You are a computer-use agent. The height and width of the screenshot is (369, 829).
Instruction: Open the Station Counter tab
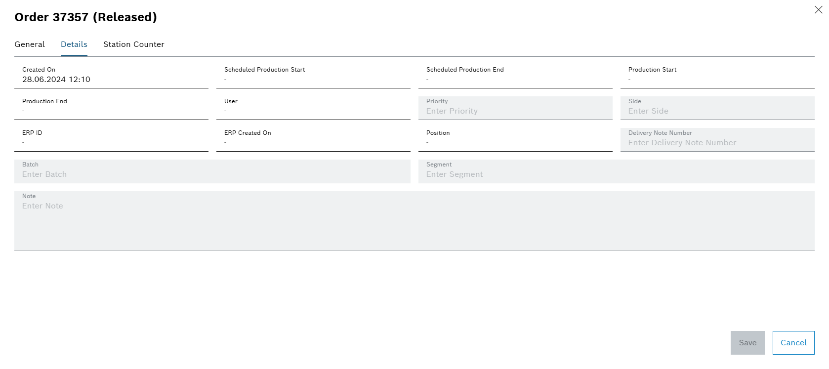(x=133, y=44)
